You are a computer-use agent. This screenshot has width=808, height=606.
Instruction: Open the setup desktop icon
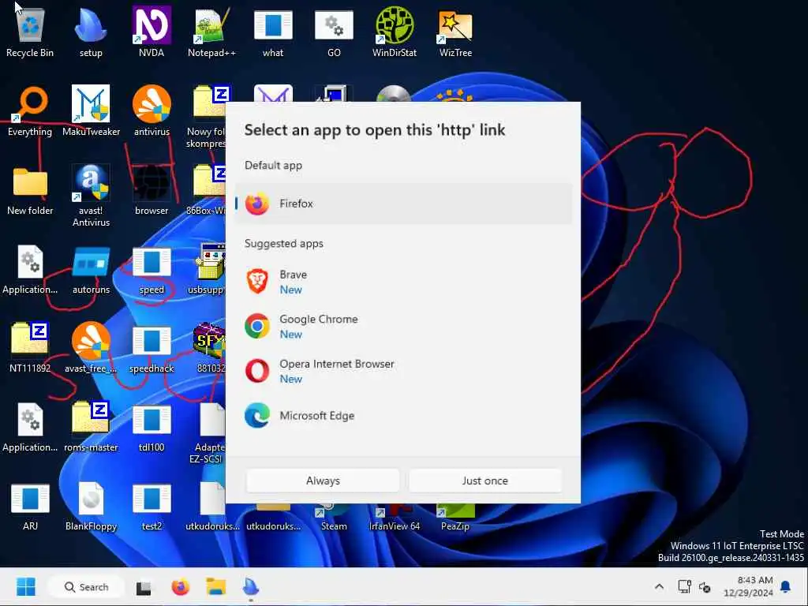click(x=91, y=32)
